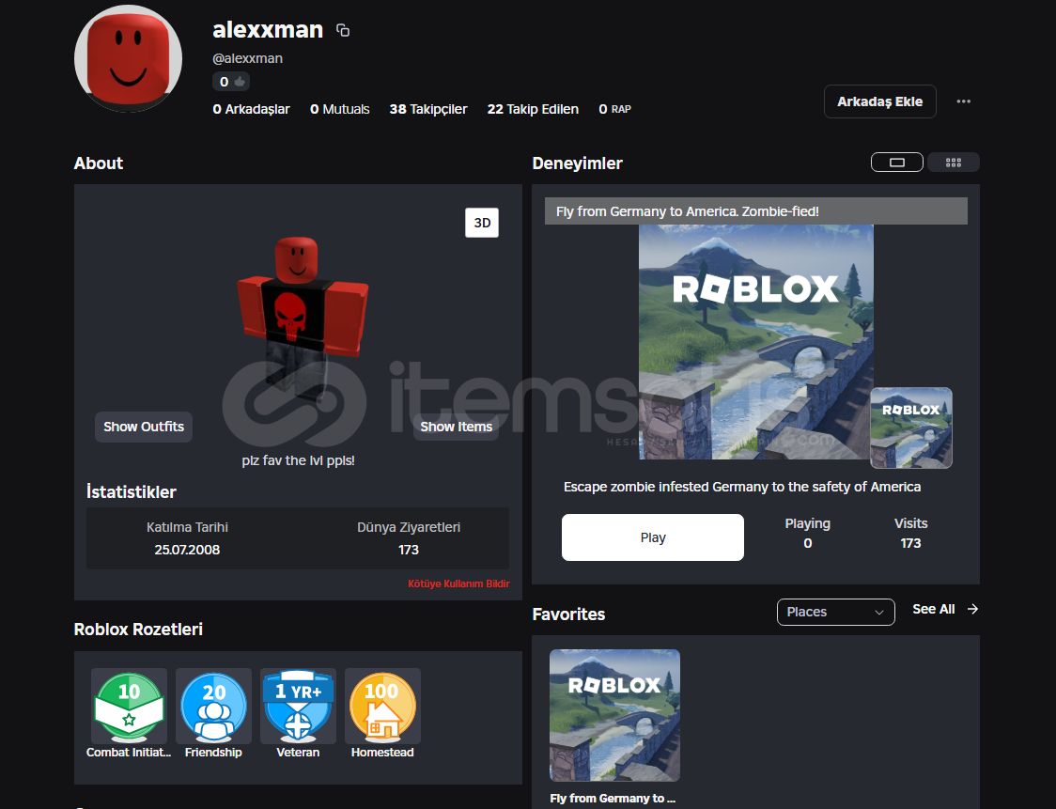The width and height of the screenshot is (1056, 809).
Task: Click the alexxman display name
Action: 268,30
